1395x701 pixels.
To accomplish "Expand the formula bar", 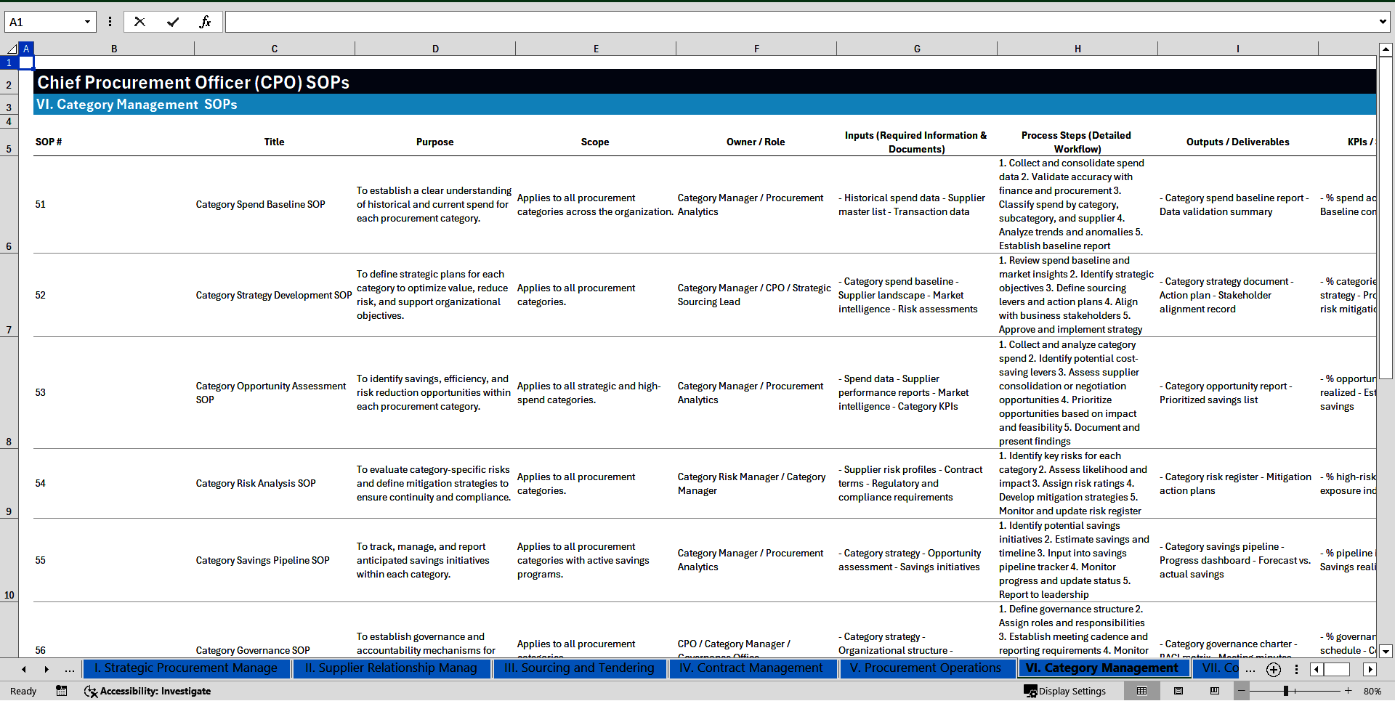I will [x=1382, y=22].
